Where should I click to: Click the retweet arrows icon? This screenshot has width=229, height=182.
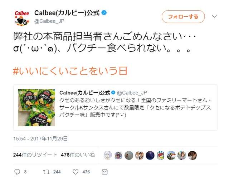[46, 172]
